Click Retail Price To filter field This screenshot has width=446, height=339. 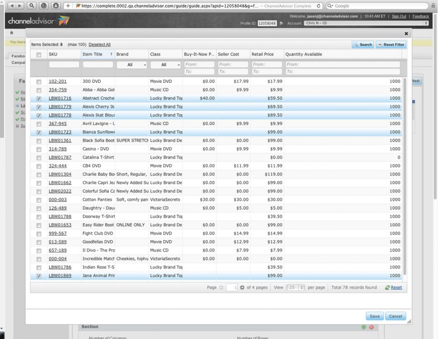click(x=267, y=72)
